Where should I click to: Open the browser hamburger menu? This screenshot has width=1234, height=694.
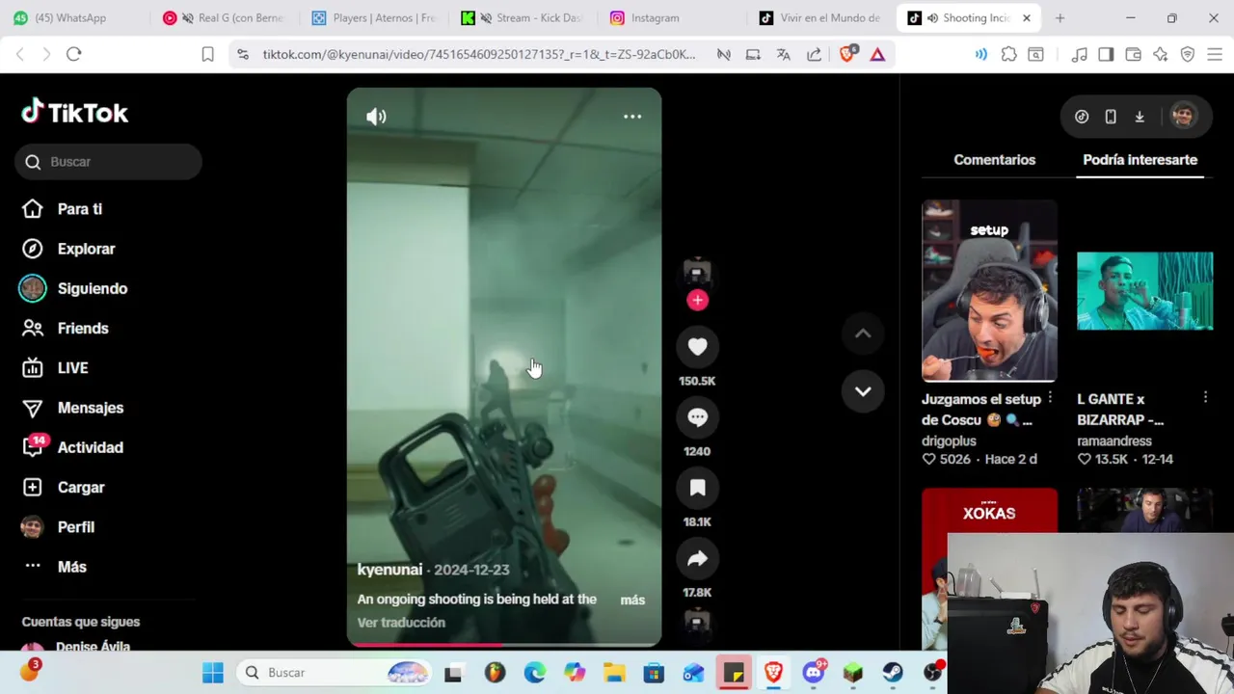coord(1215,55)
